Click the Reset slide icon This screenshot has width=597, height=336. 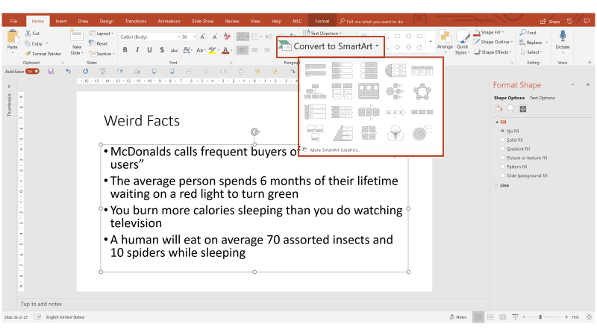click(99, 43)
